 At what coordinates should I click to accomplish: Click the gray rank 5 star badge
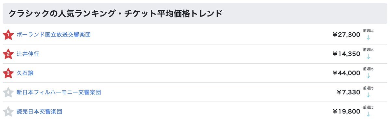click(x=8, y=112)
